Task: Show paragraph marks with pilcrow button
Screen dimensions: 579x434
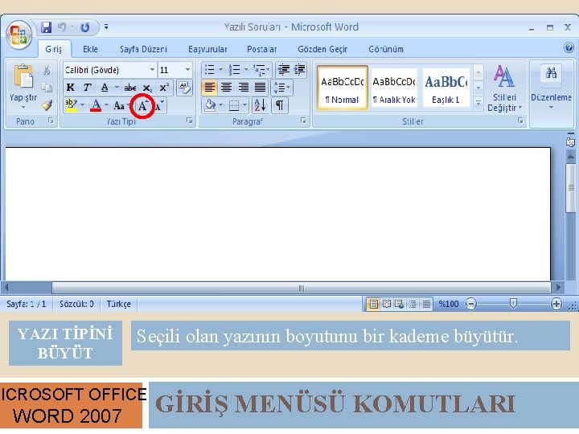Action: [280, 105]
